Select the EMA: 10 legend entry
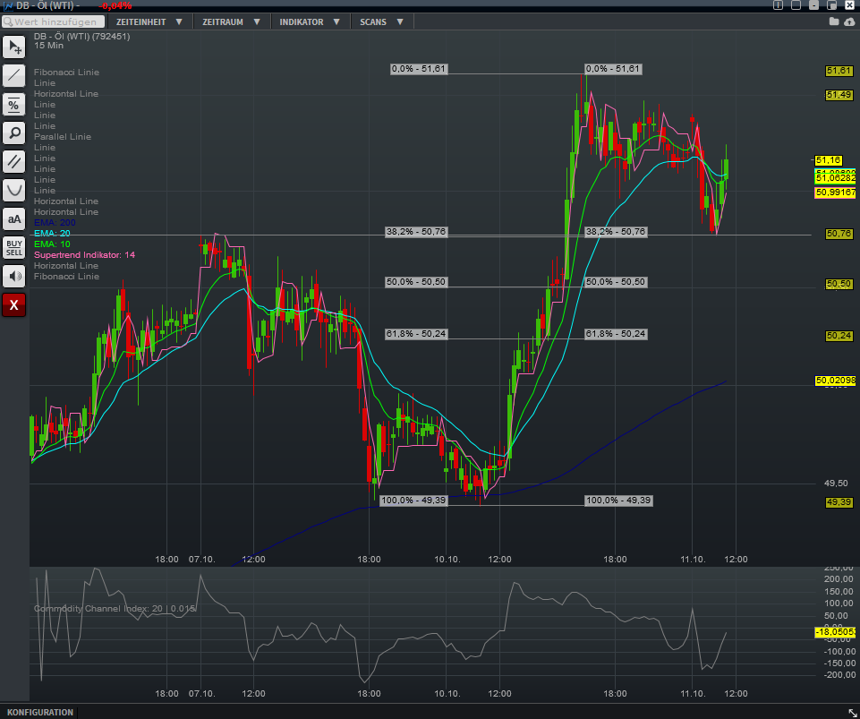This screenshot has width=860, height=719. (x=52, y=244)
